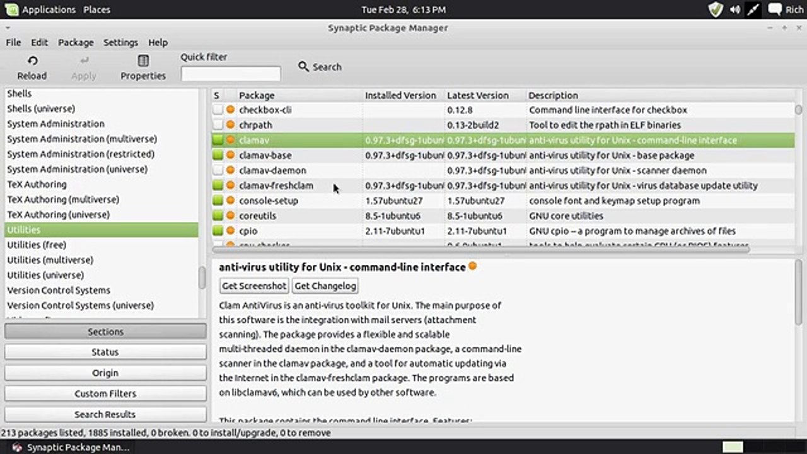Click the Quick filter text field
The height and width of the screenshot is (454, 807).
[231, 74]
